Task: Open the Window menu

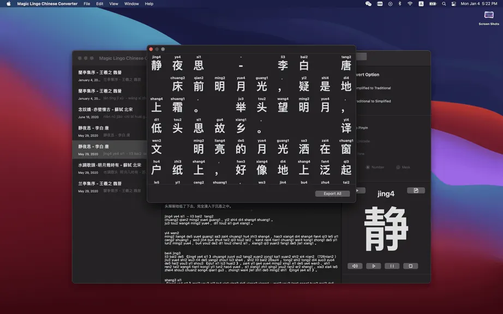Action: (x=131, y=4)
